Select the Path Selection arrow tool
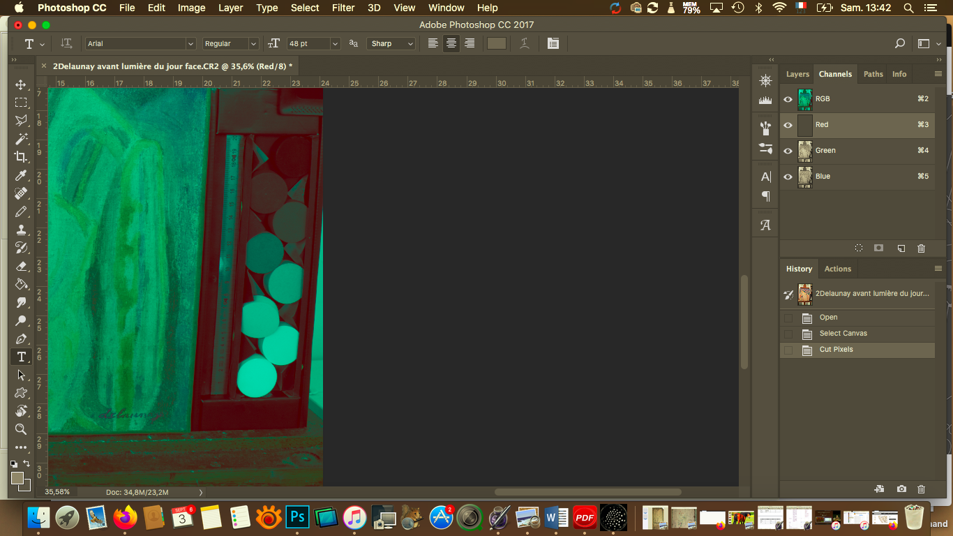953x536 pixels. point(21,375)
